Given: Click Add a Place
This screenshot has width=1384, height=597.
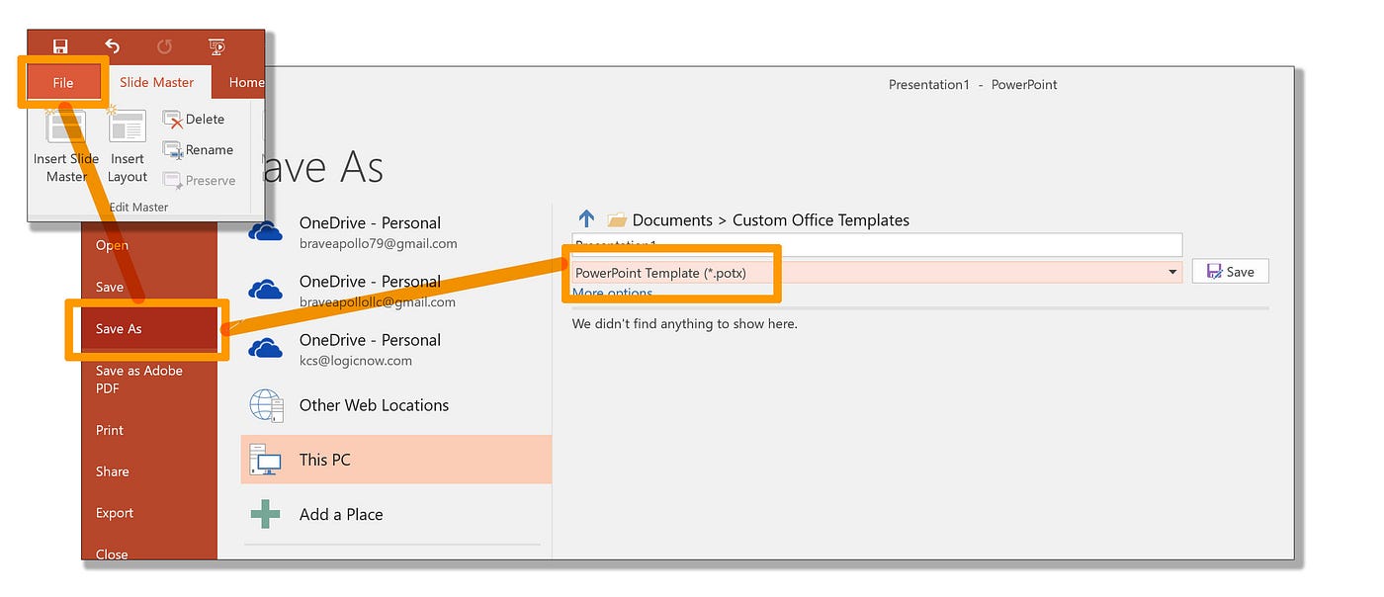Looking at the screenshot, I should click(395, 514).
